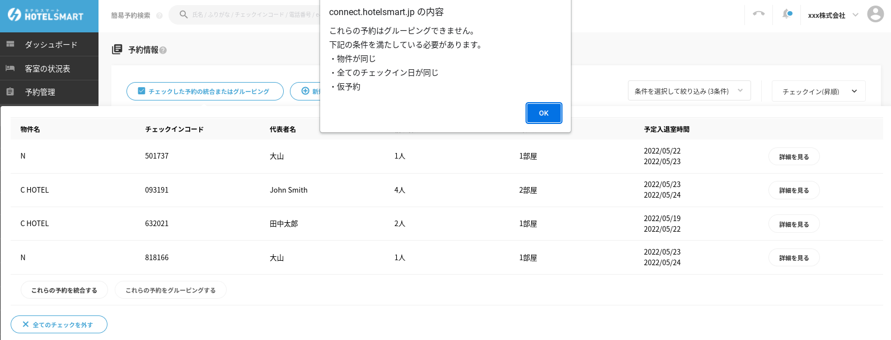891x340 pixels.
Task: Click the HotelSmart logo
Action: 46,16
